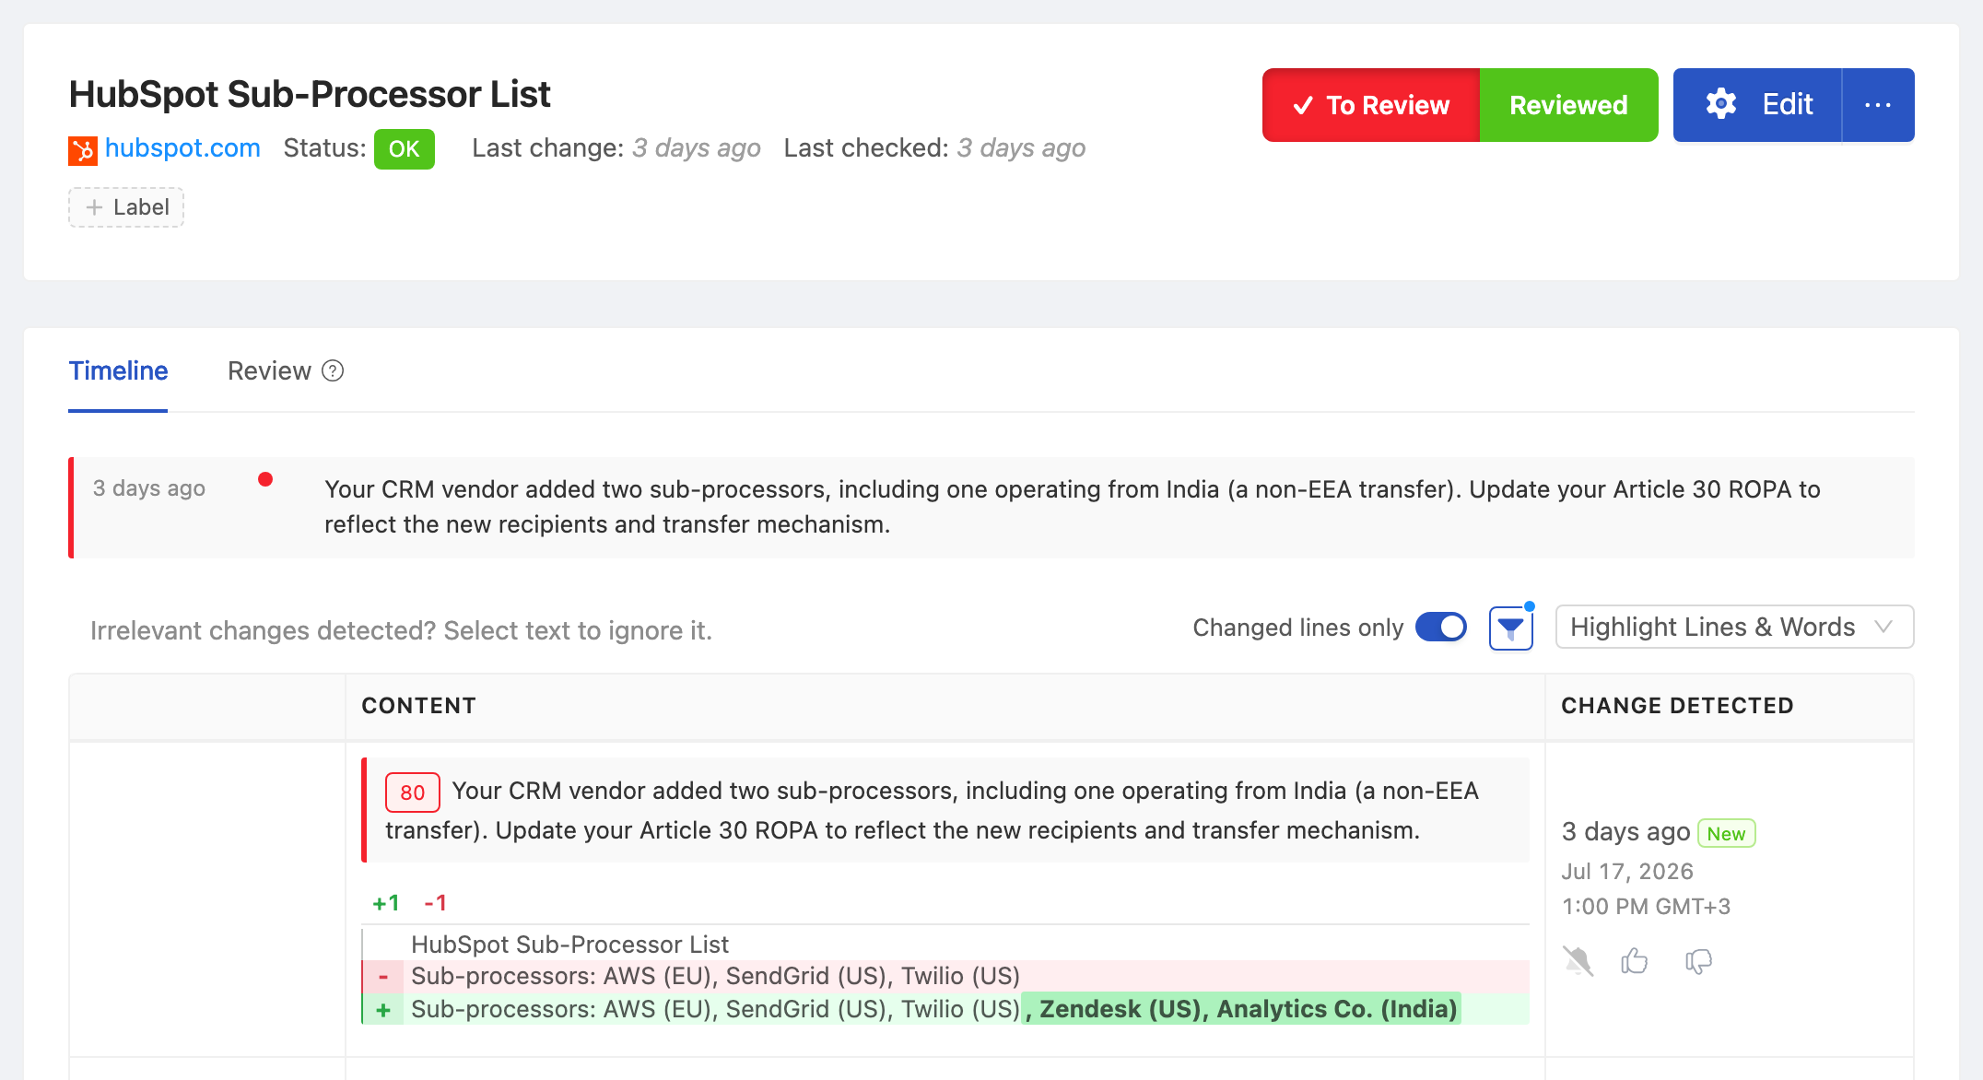Mark the change as Reviewed
The image size is (1983, 1080).
(x=1568, y=105)
